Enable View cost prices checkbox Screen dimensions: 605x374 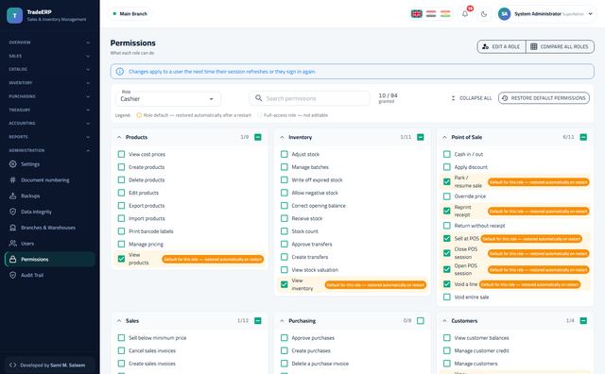121,154
